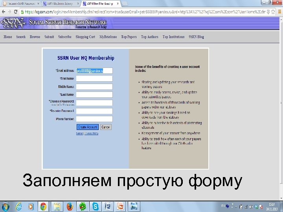Click the Cancel button
This screenshot has width=283, height=212.
(106, 127)
